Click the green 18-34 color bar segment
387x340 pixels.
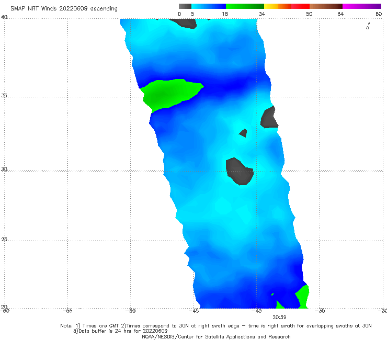pyautogui.click(x=245, y=6)
